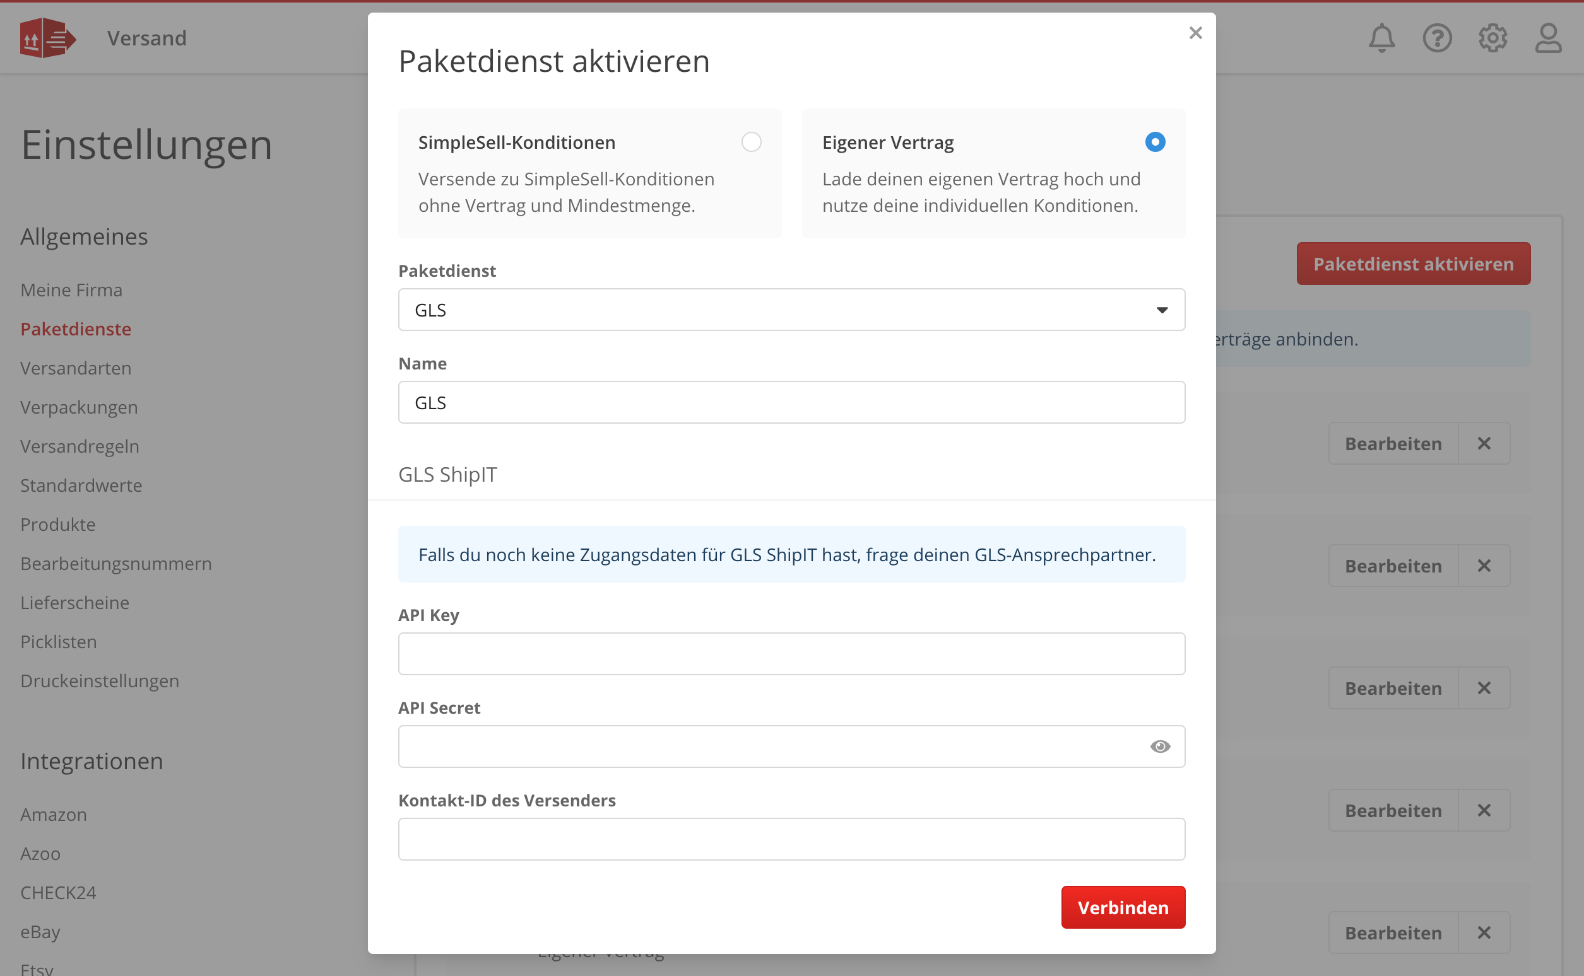1584x976 pixels.
Task: Open the user account profile icon
Action: (x=1548, y=38)
